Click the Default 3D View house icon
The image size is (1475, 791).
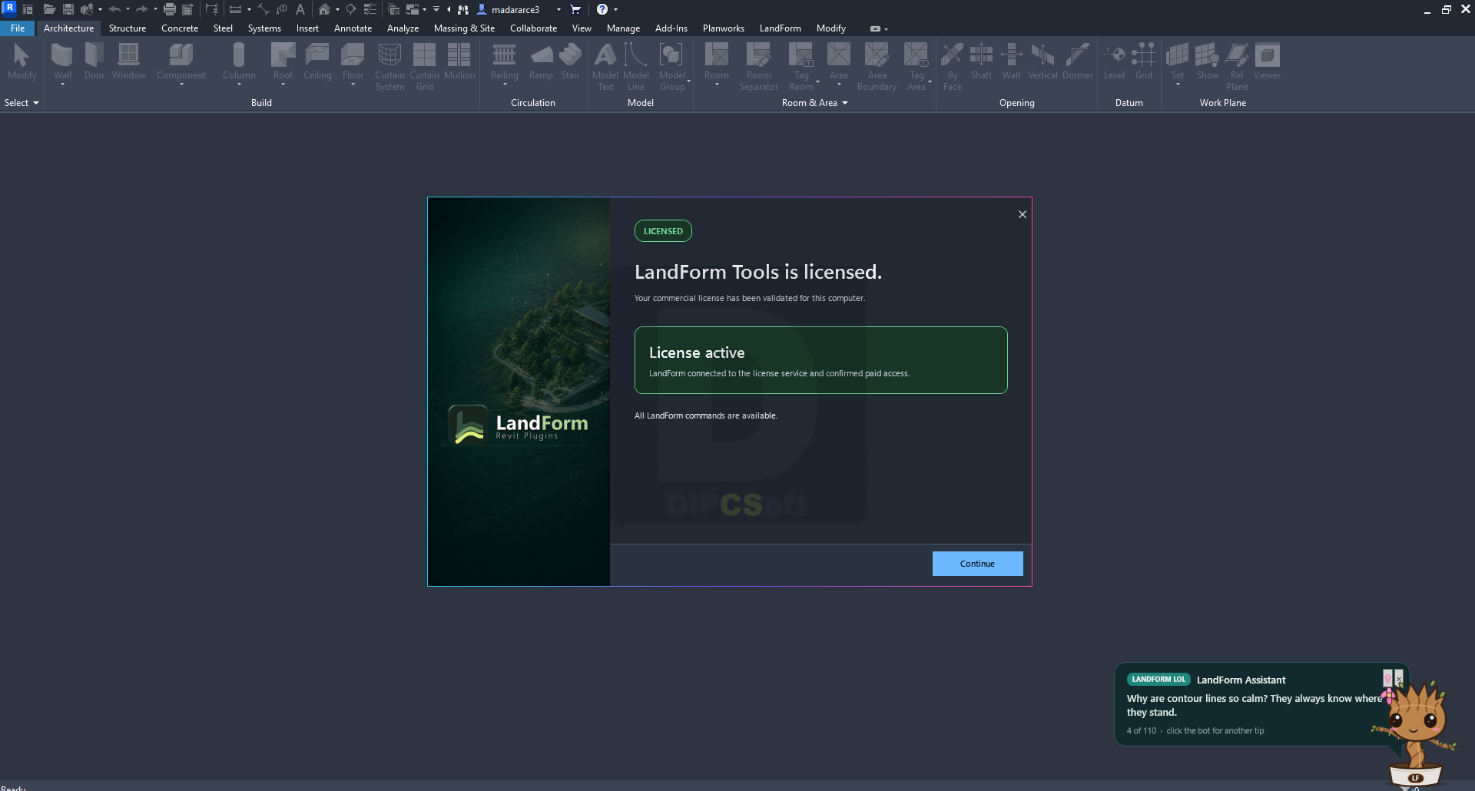pyautogui.click(x=324, y=10)
